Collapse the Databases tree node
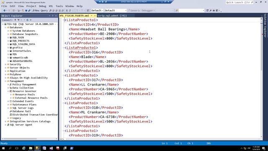This screenshot has width=268, height=151. [5, 27]
